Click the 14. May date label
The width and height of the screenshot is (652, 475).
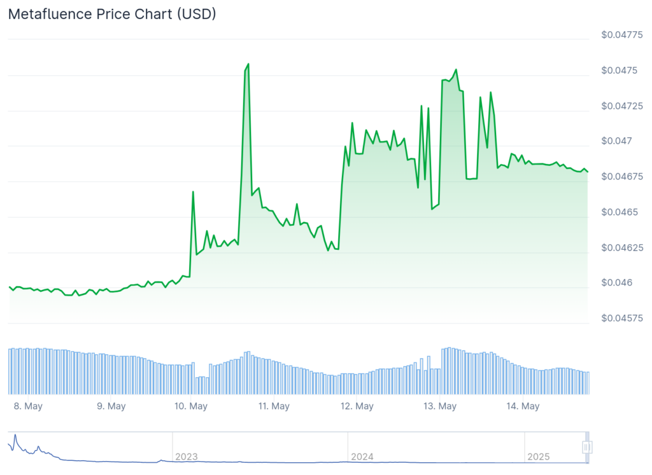pyautogui.click(x=523, y=406)
